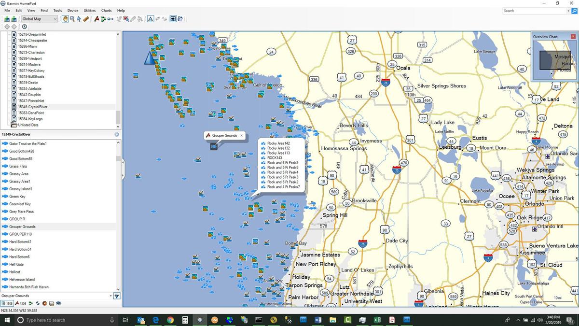Open the time clock toolbar icon
The image size is (579, 326).
click(x=24, y=27)
